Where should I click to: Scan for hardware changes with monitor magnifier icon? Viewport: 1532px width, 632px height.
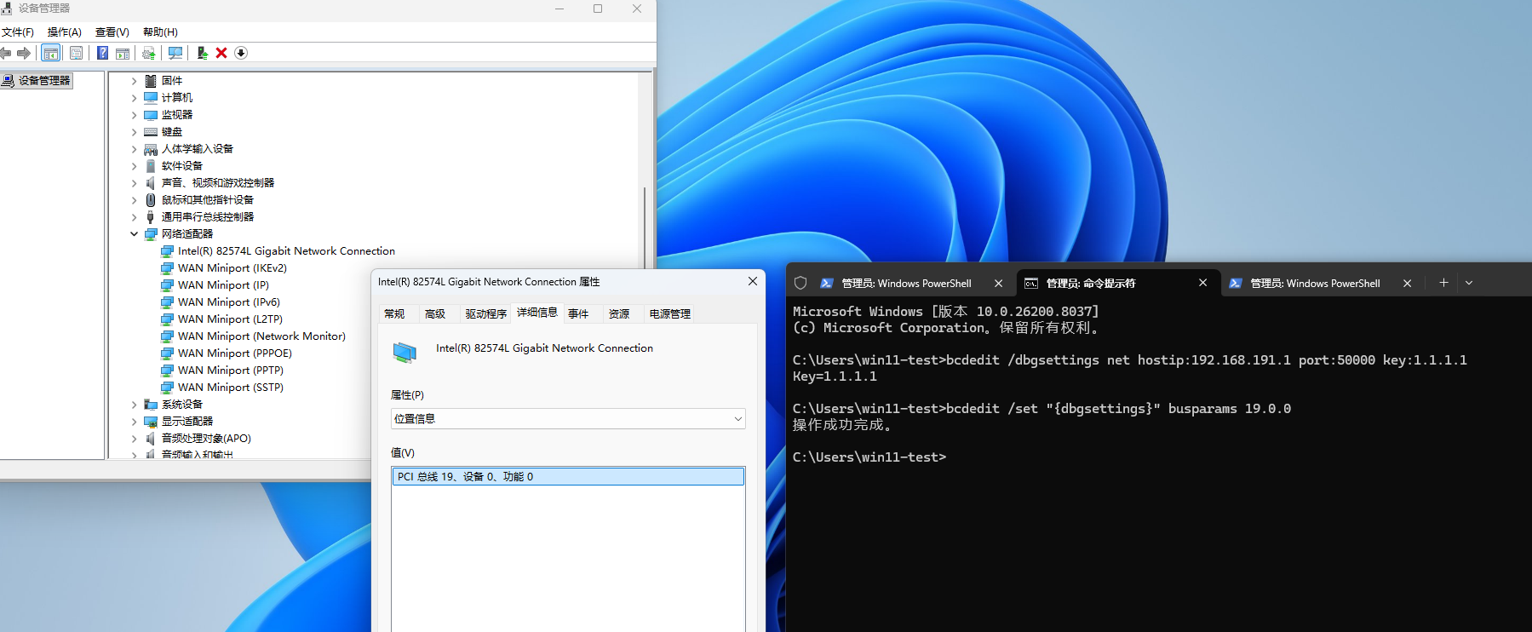click(x=175, y=53)
